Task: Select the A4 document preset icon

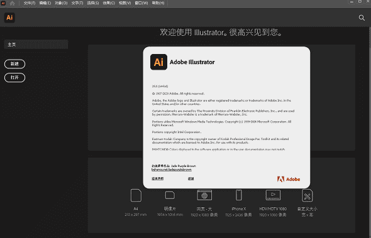Action: pos(136,195)
